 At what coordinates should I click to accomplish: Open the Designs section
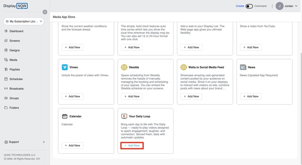click(14, 50)
